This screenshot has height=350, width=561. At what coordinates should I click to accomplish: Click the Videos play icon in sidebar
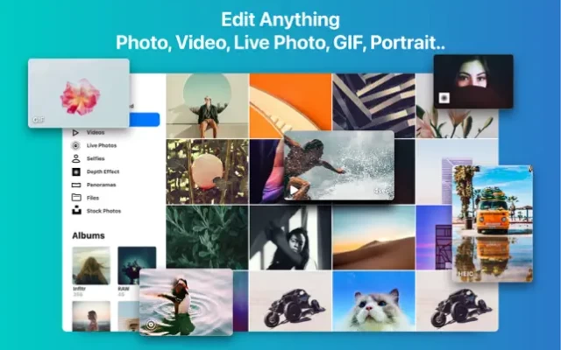76,132
